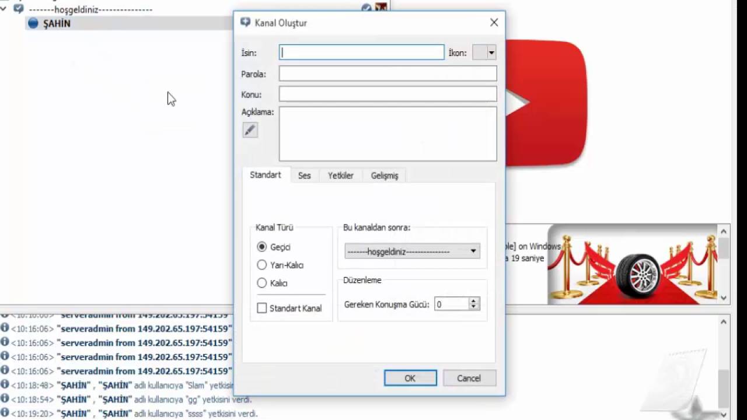Select the Kalıcı channel type
This screenshot has height=420, width=747.
tap(262, 283)
